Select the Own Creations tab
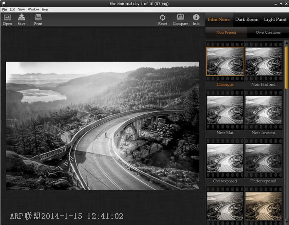289x225 pixels. 268,32
